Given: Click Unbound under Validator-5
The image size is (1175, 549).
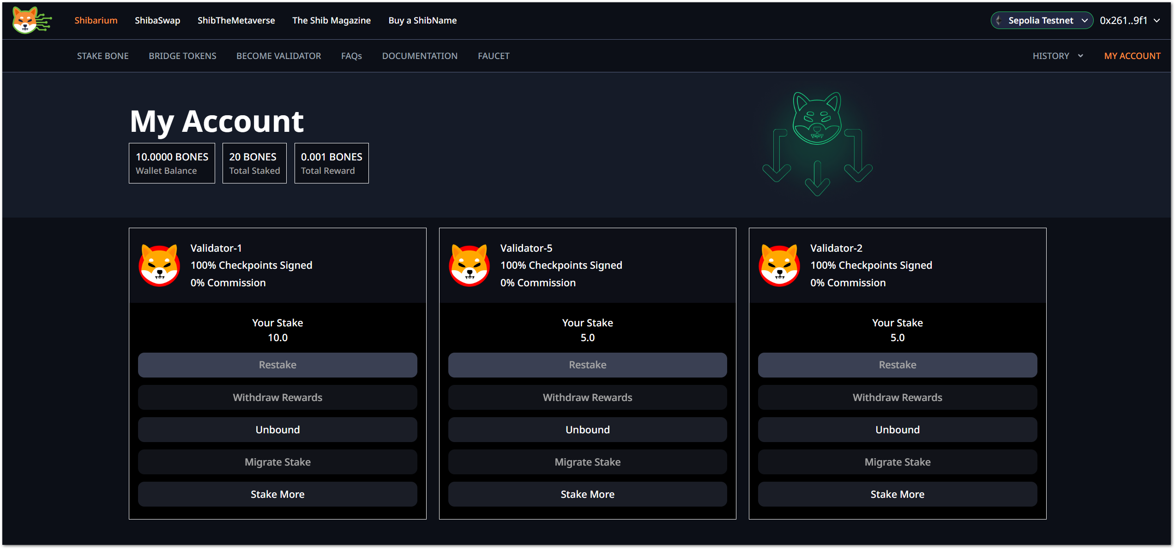Looking at the screenshot, I should 587,430.
